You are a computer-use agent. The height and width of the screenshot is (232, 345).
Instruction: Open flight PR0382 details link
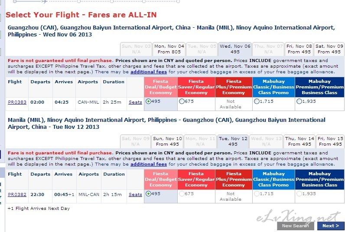[17, 195]
